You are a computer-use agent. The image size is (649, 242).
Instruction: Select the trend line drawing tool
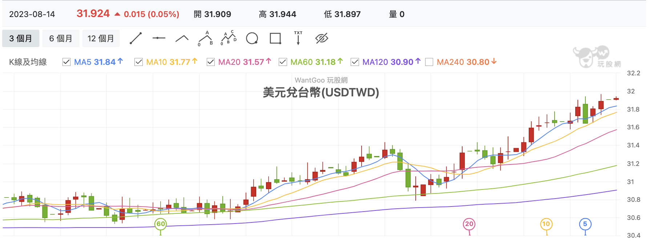coord(136,38)
